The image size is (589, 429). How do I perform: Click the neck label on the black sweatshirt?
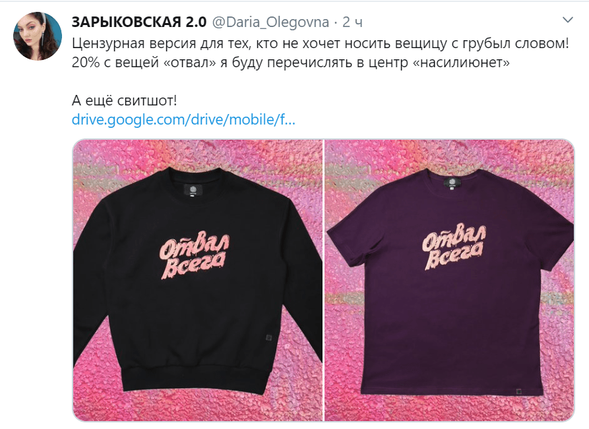click(x=193, y=189)
